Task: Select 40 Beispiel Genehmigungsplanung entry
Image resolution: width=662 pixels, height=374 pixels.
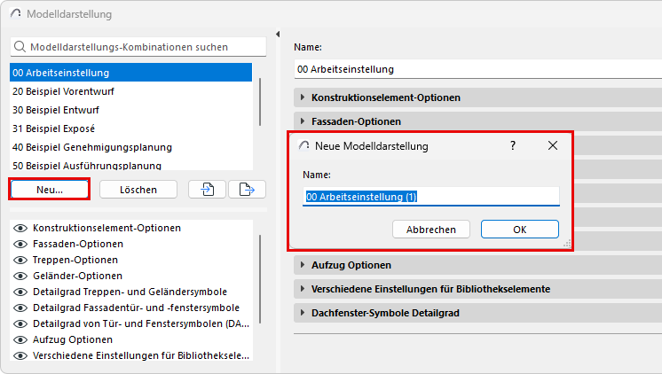Action: click(92, 147)
